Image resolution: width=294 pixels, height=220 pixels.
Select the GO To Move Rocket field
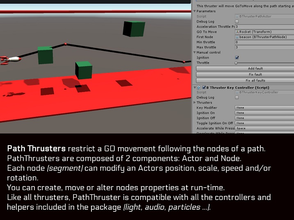264,32
